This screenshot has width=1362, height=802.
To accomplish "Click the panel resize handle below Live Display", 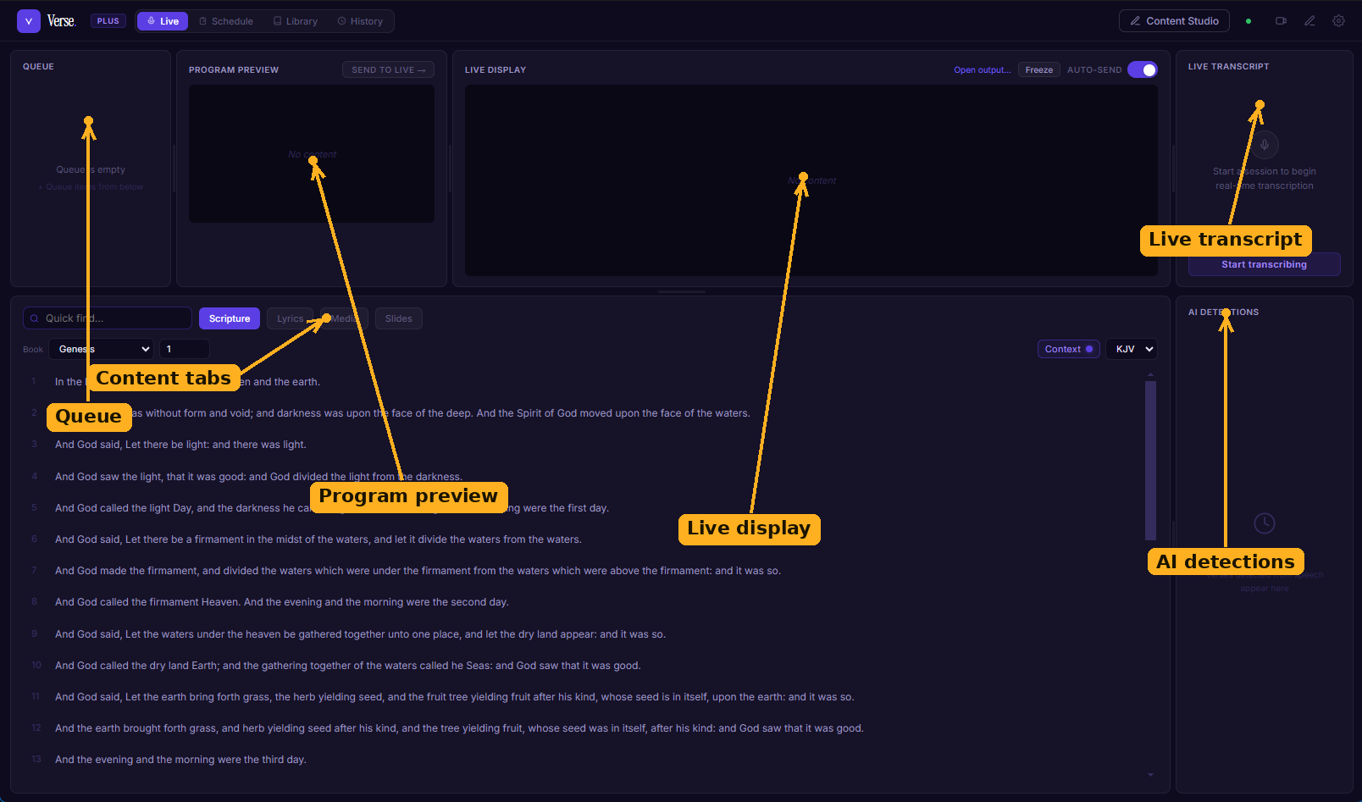I will tap(682, 291).
